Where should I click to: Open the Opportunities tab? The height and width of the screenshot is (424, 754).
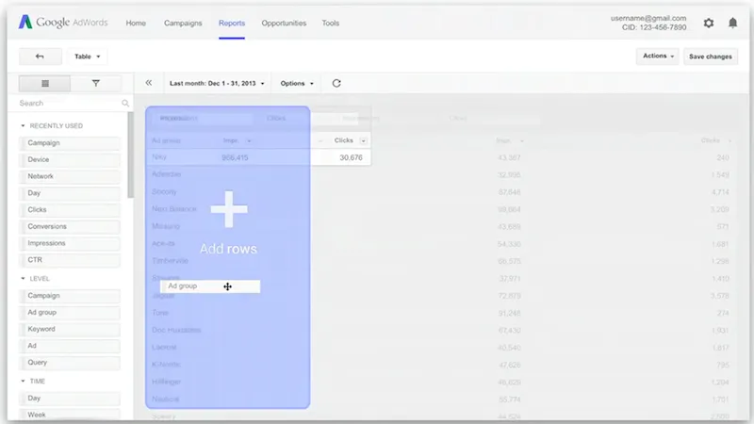[x=284, y=23]
